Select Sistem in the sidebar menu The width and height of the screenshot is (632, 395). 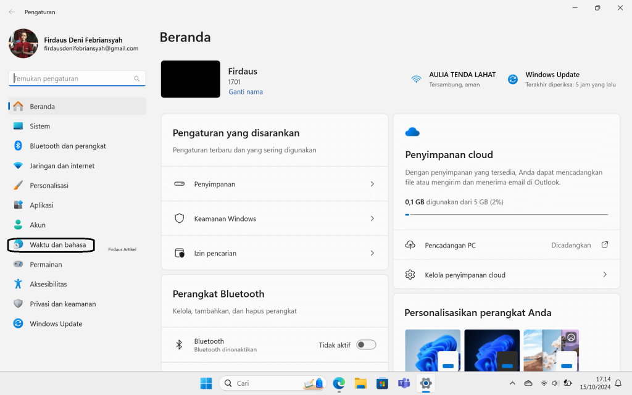pos(40,126)
